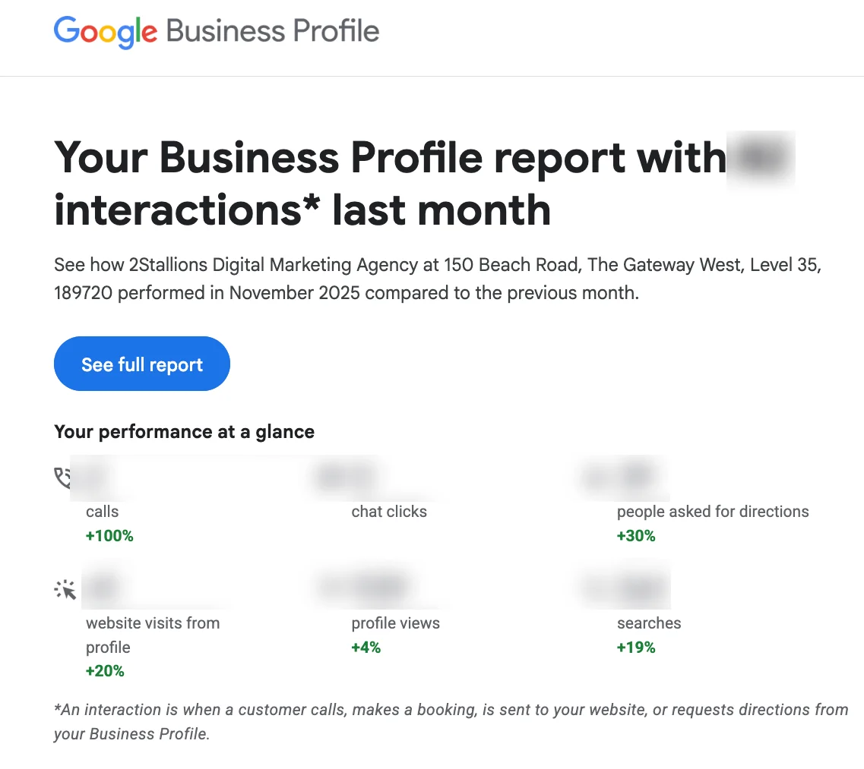Viewport: 864px width, 769px height.
Task: Click the mouse cursor click icon
Action: click(65, 589)
